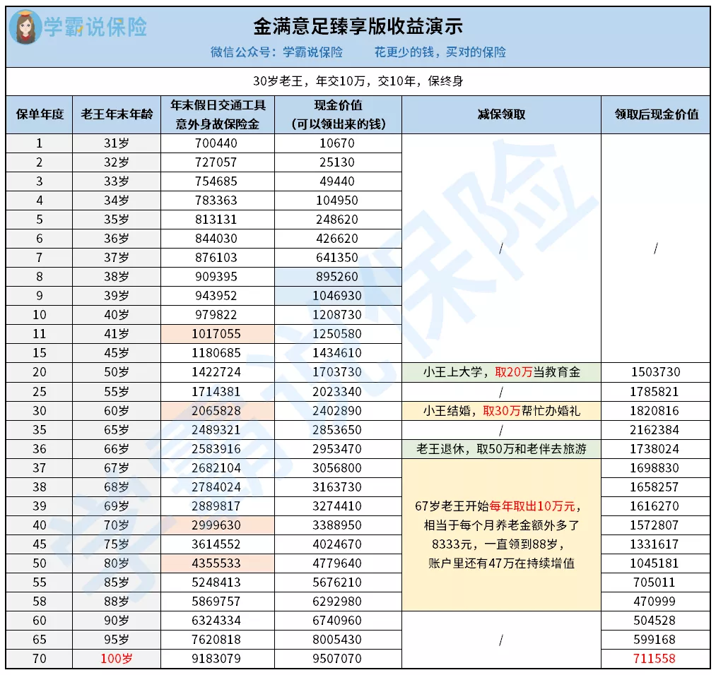Click the age cell 45岁

[x=117, y=353]
